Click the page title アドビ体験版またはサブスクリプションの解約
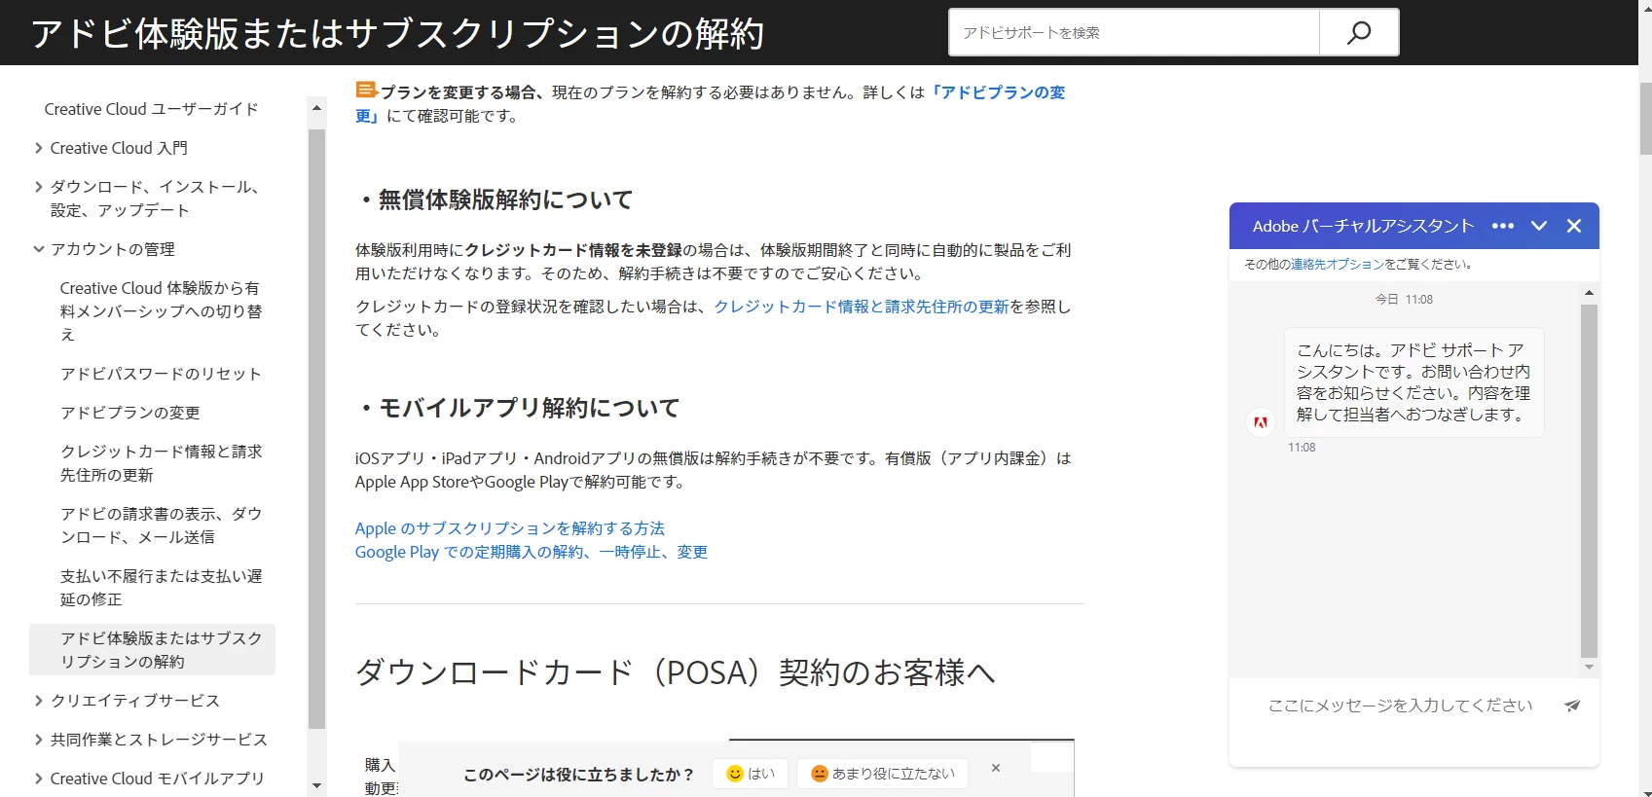The image size is (1652, 797). click(397, 33)
